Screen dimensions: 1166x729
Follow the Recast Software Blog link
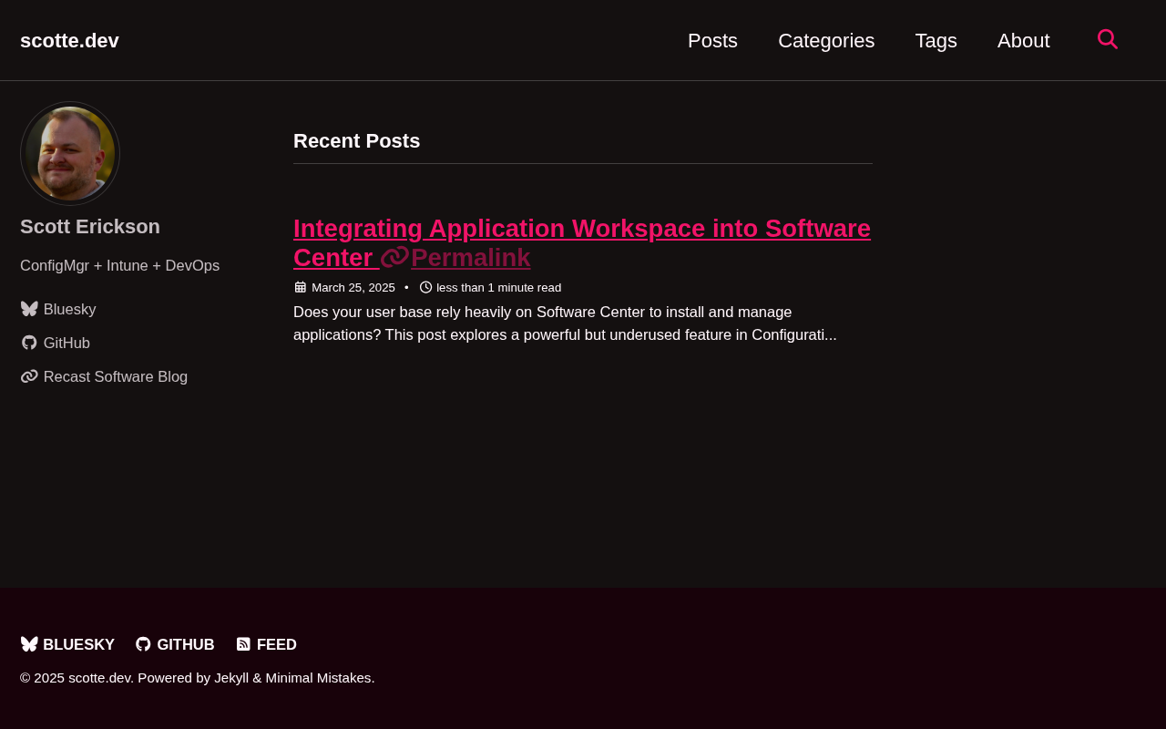(116, 376)
